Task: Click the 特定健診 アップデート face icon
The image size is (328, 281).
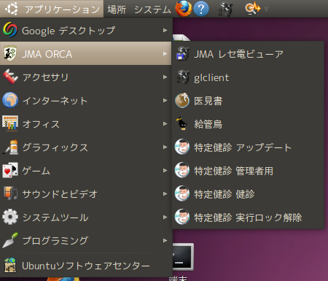Action: point(182,147)
